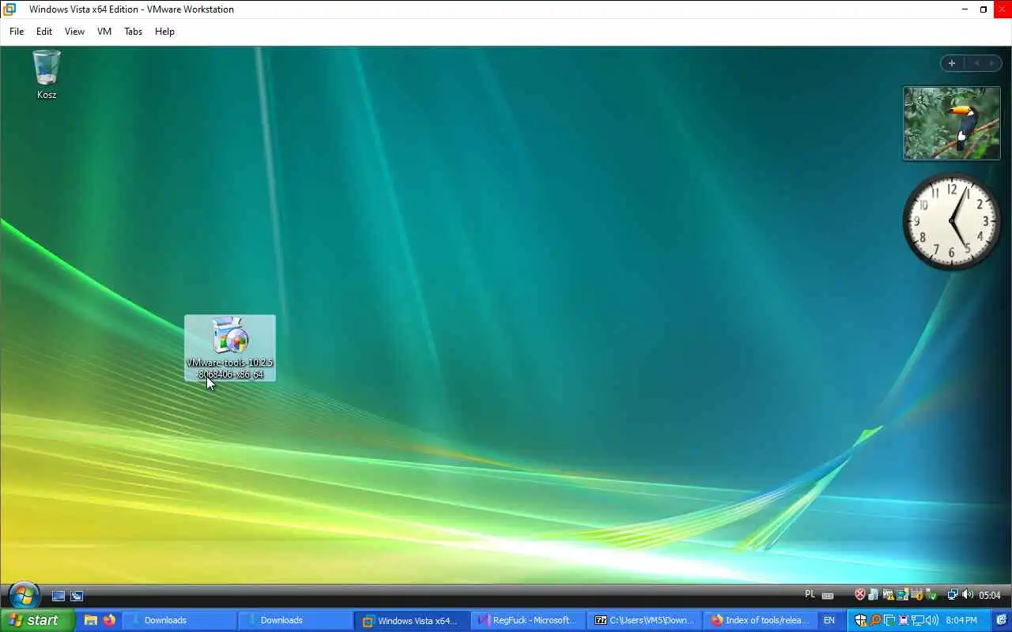Click the Vista tray green checkmark icon
The width and height of the screenshot is (1012, 632).
[931, 596]
